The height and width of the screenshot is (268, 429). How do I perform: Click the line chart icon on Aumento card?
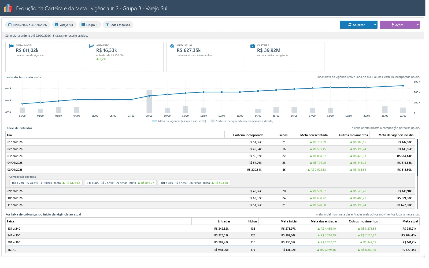coord(92,46)
